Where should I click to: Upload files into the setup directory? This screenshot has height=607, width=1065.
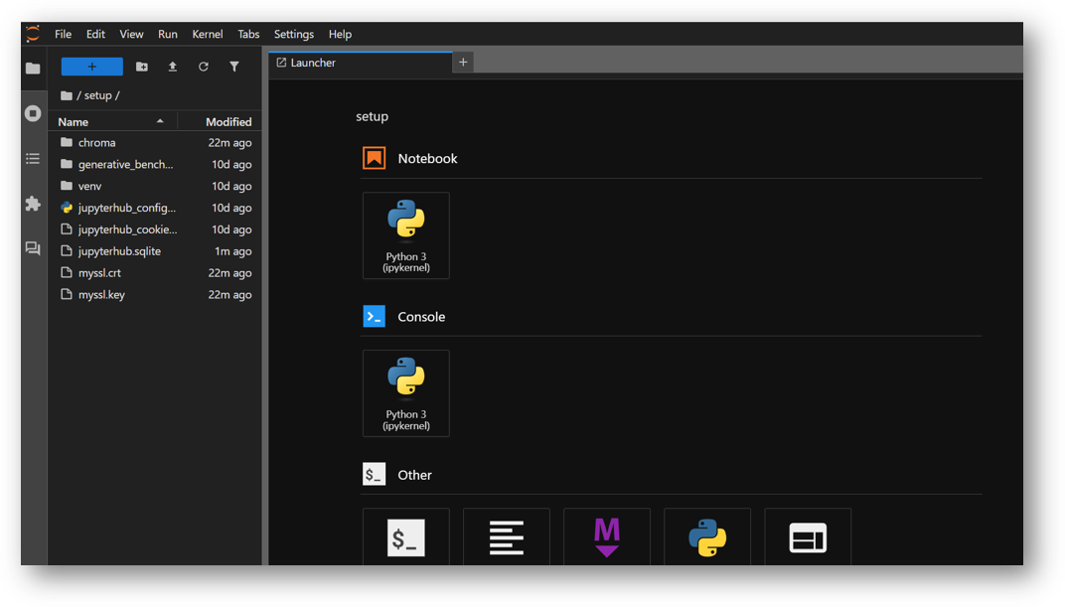pos(172,66)
